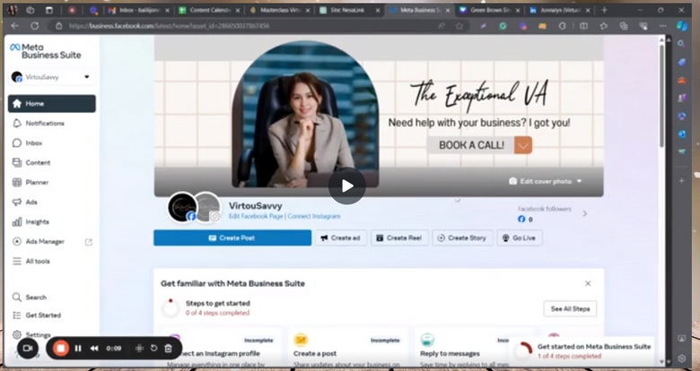The width and height of the screenshot is (700, 371).
Task: Click the Edit Facebook Page link
Action: coord(256,216)
